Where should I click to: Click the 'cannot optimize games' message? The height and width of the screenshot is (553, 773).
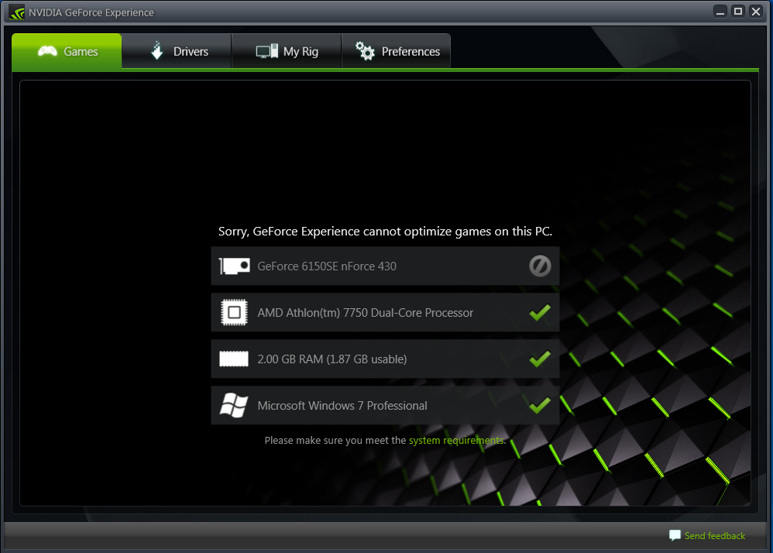385,231
